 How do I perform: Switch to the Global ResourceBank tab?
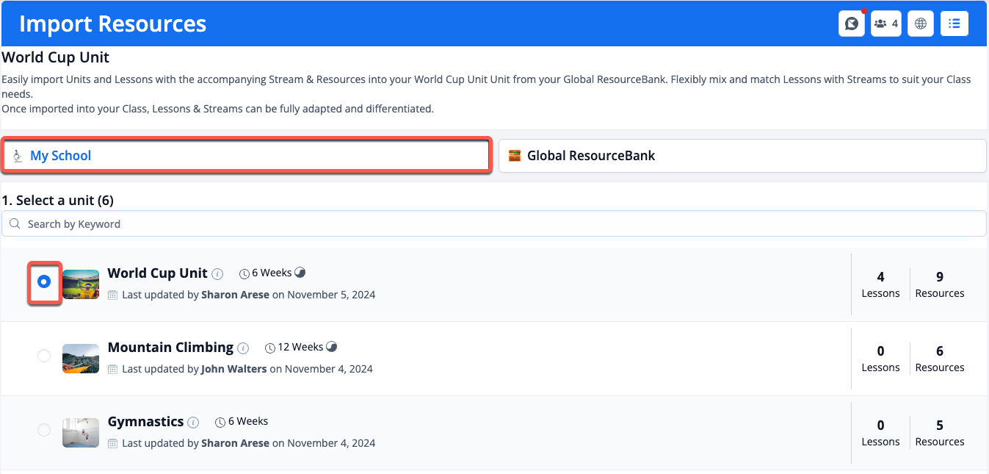click(742, 156)
